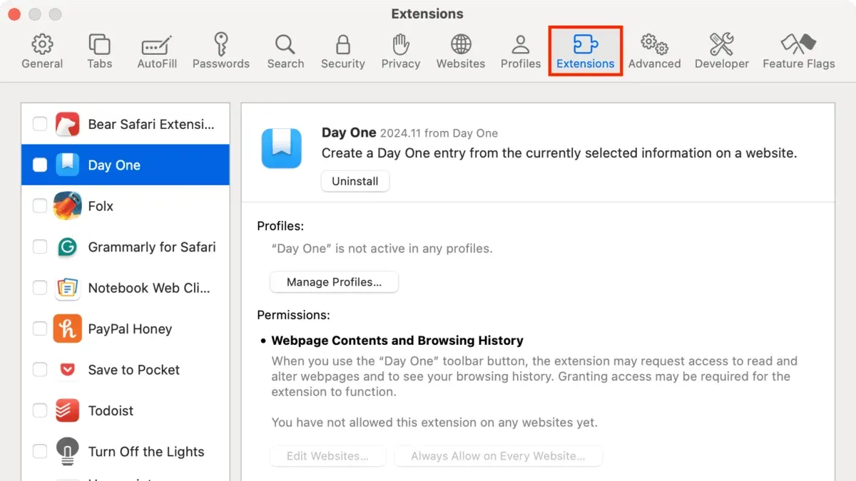Open the Privacy hand icon
The height and width of the screenshot is (481, 856).
(401, 44)
